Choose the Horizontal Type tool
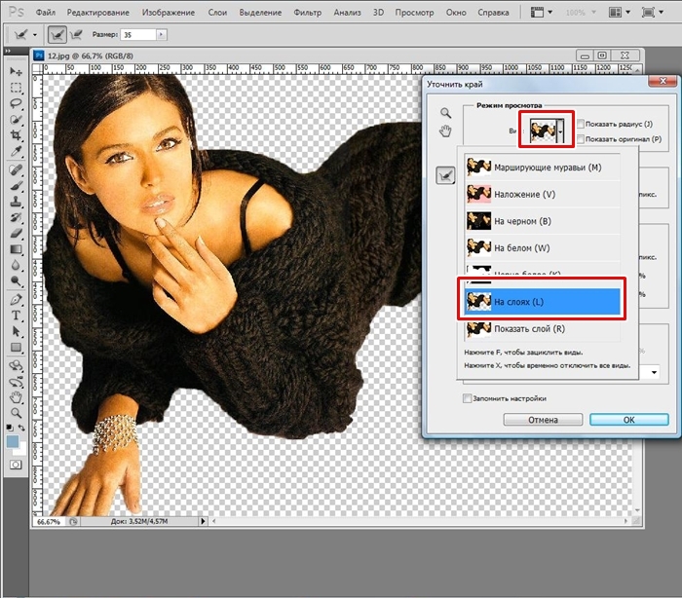Viewport: 682px width, 598px height. click(16, 316)
